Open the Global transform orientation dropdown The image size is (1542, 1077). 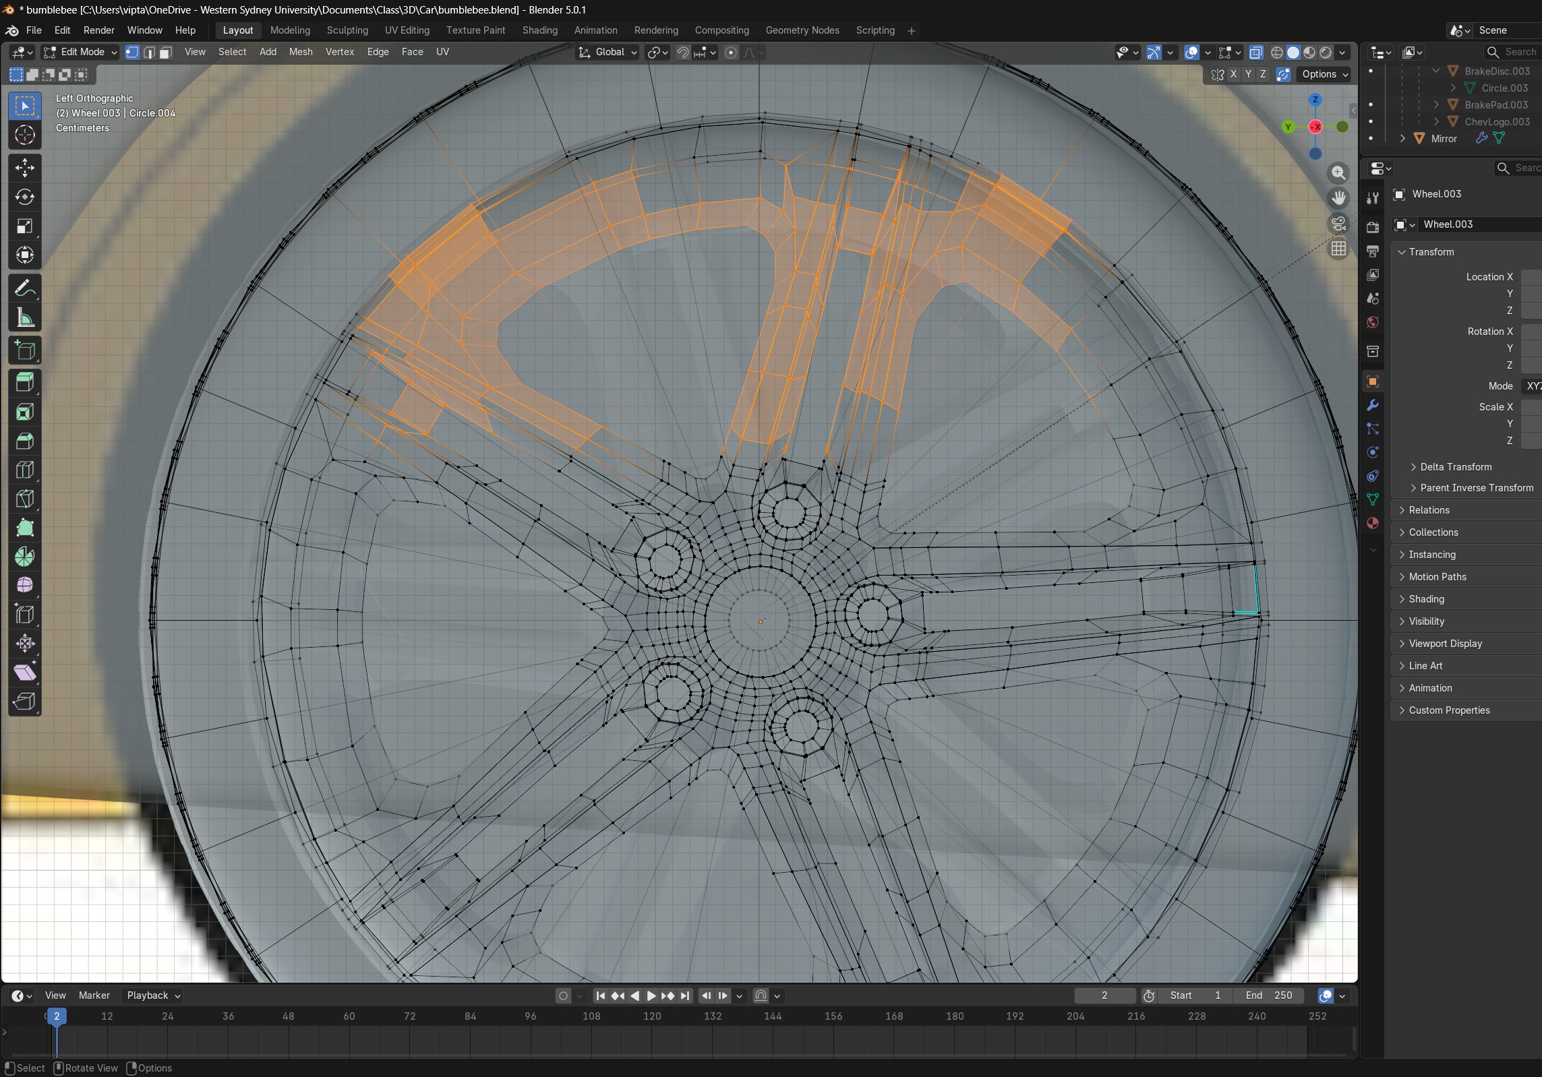(607, 53)
